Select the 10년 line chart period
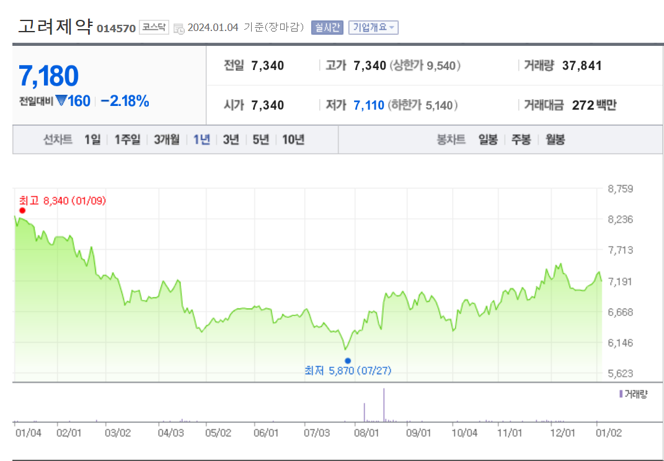Screen dimensions: 664x461 293,139
